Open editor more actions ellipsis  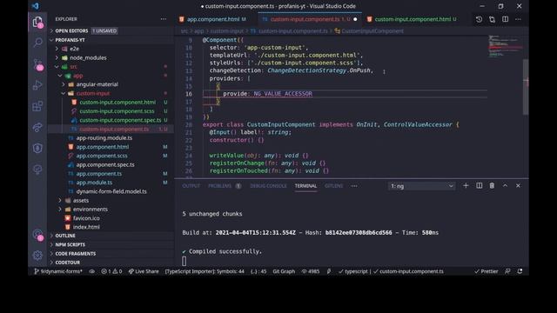(x=519, y=19)
